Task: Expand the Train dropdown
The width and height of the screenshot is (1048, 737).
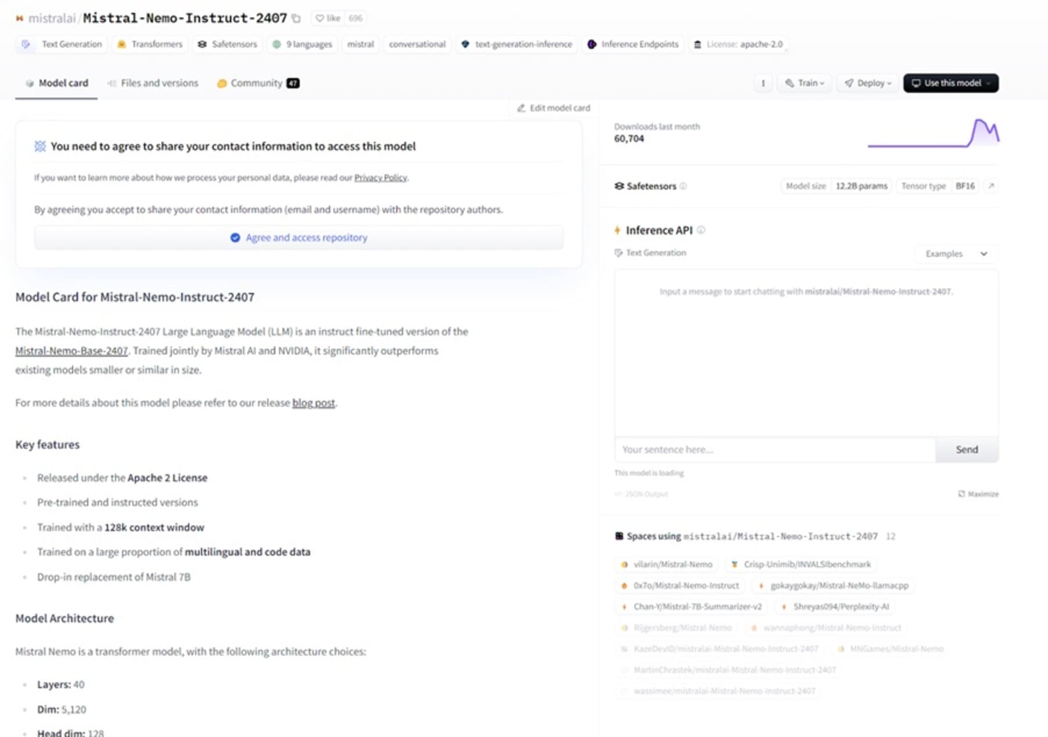Action: [x=805, y=83]
